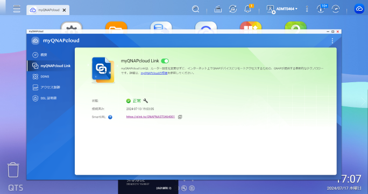Image resolution: width=368 pixels, height=194 pixels.
Task: Open the QTS search magnifier
Action: [x=195, y=9]
